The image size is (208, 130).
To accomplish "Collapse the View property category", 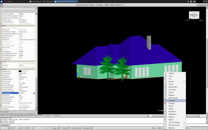I will [x=1, y=69].
